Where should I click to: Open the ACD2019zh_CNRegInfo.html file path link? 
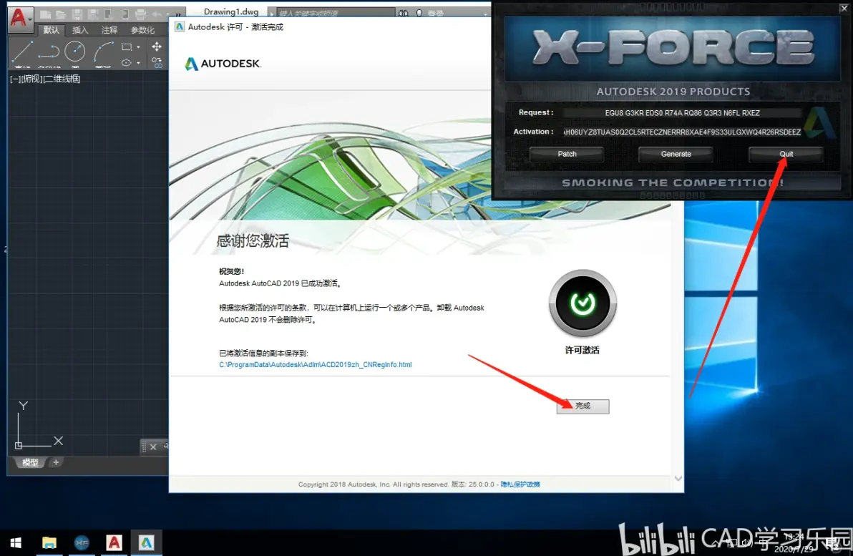point(316,364)
